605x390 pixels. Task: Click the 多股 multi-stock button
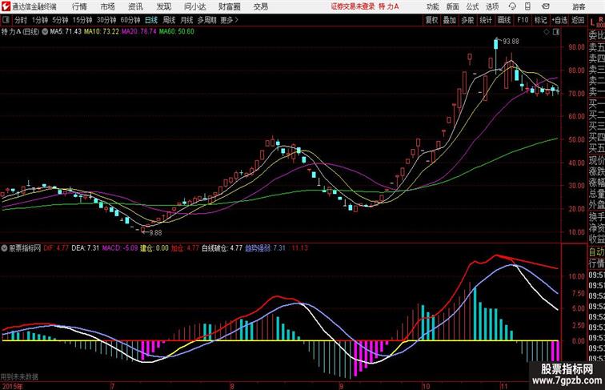point(467,20)
